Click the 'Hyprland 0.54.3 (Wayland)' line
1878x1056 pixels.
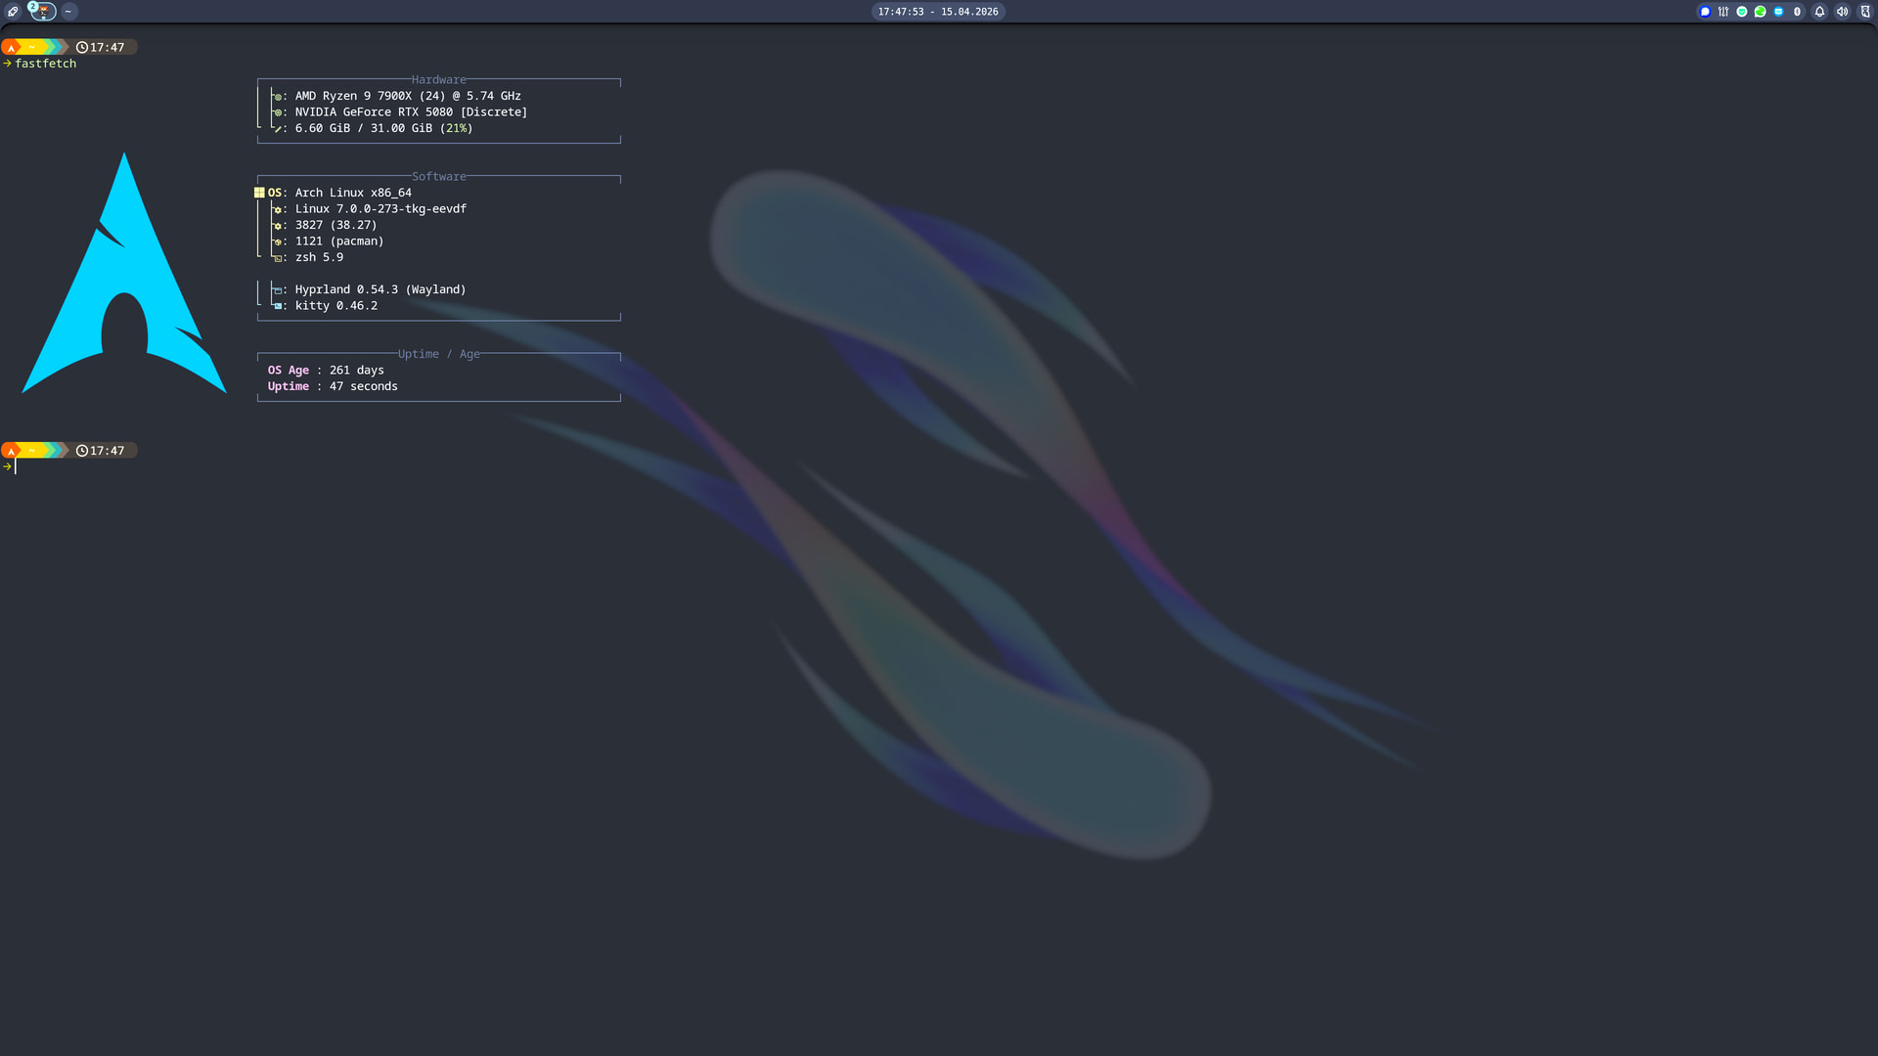[380, 289]
